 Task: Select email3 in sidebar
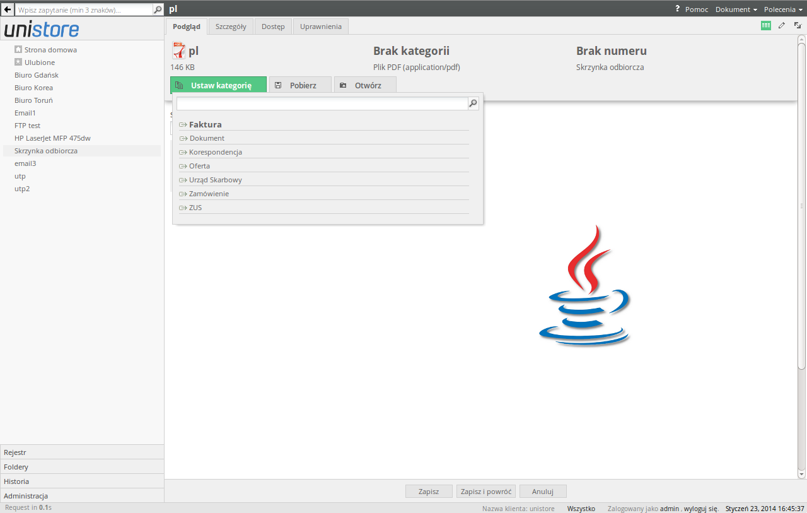point(25,163)
